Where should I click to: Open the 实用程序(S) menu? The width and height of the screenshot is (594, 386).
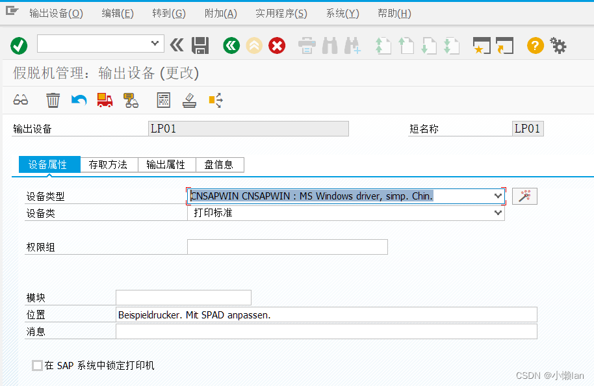pos(281,12)
